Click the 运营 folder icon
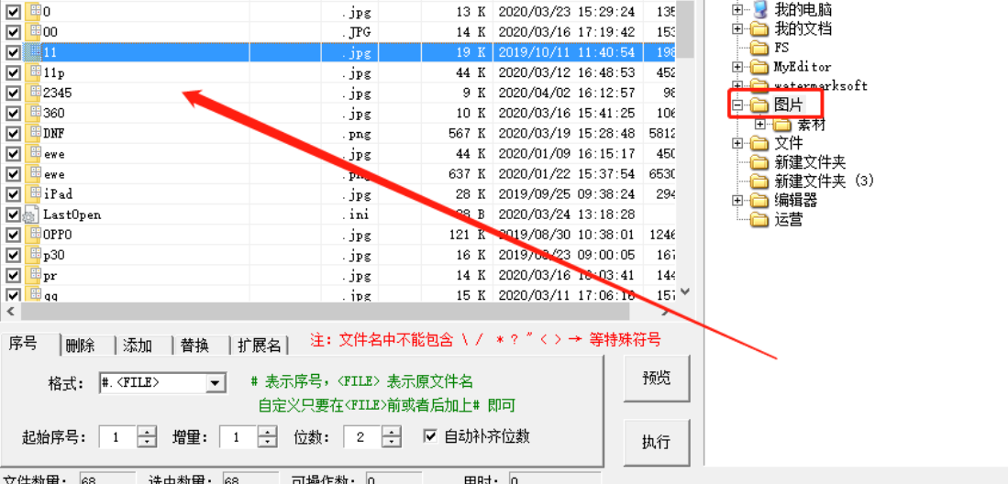This screenshot has height=484, width=1008. point(759,220)
